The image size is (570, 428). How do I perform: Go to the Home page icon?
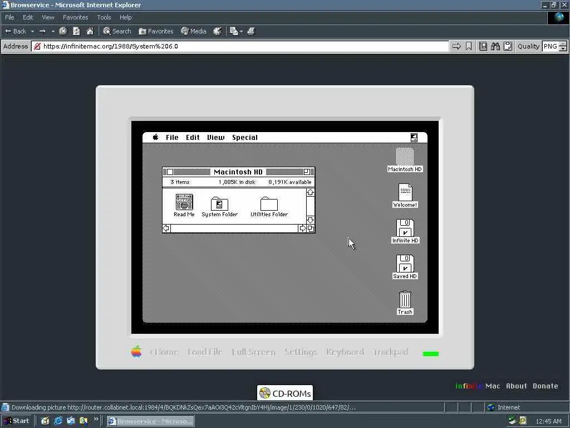[x=90, y=31]
